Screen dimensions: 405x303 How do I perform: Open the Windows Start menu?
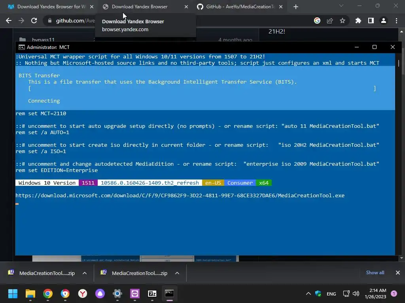(x=13, y=294)
